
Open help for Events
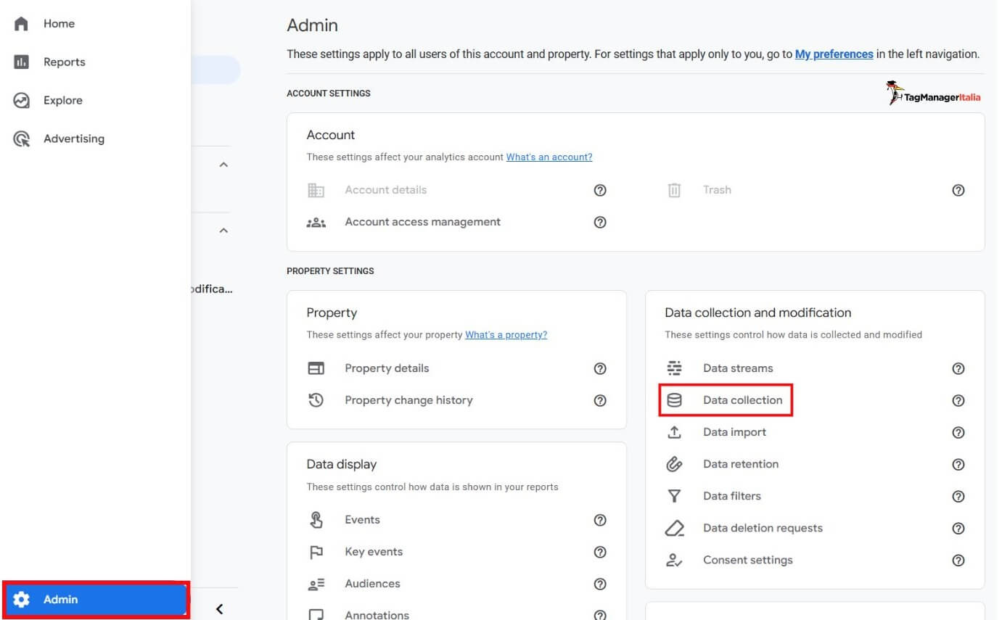pyautogui.click(x=600, y=520)
